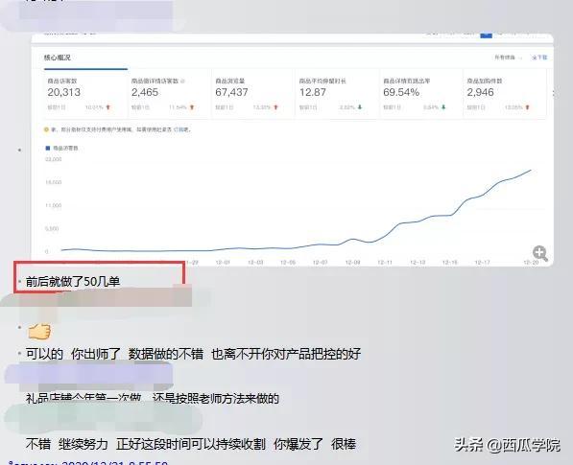573x465 pixels.
Task: Select the 12.87 average stay card
Action: tap(337, 94)
